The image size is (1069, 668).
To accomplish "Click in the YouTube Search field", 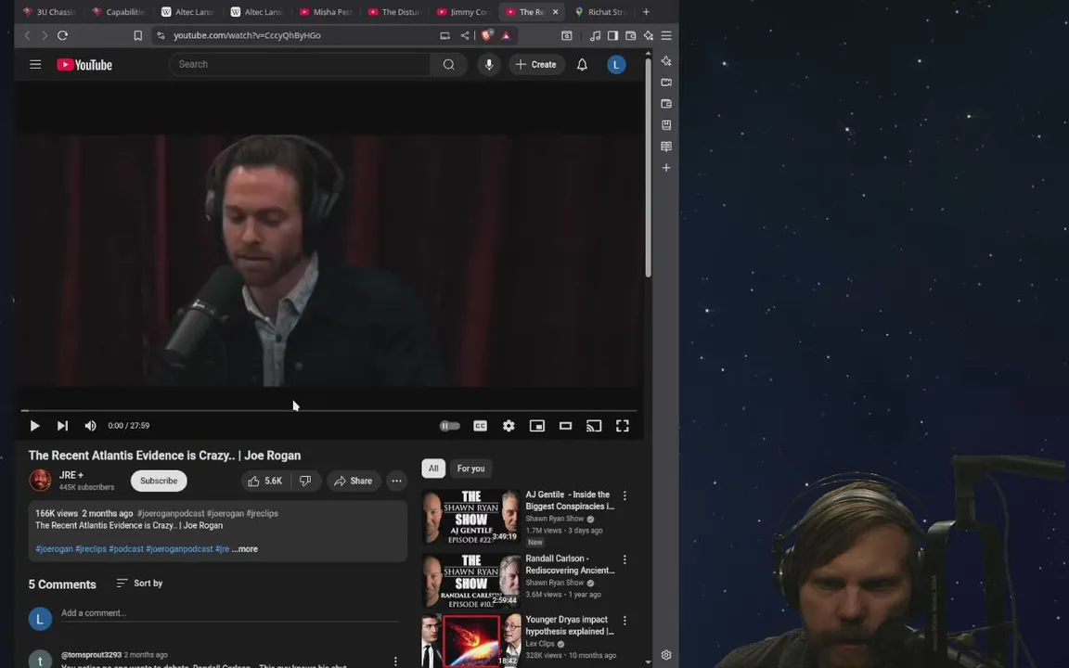I will coord(300,64).
